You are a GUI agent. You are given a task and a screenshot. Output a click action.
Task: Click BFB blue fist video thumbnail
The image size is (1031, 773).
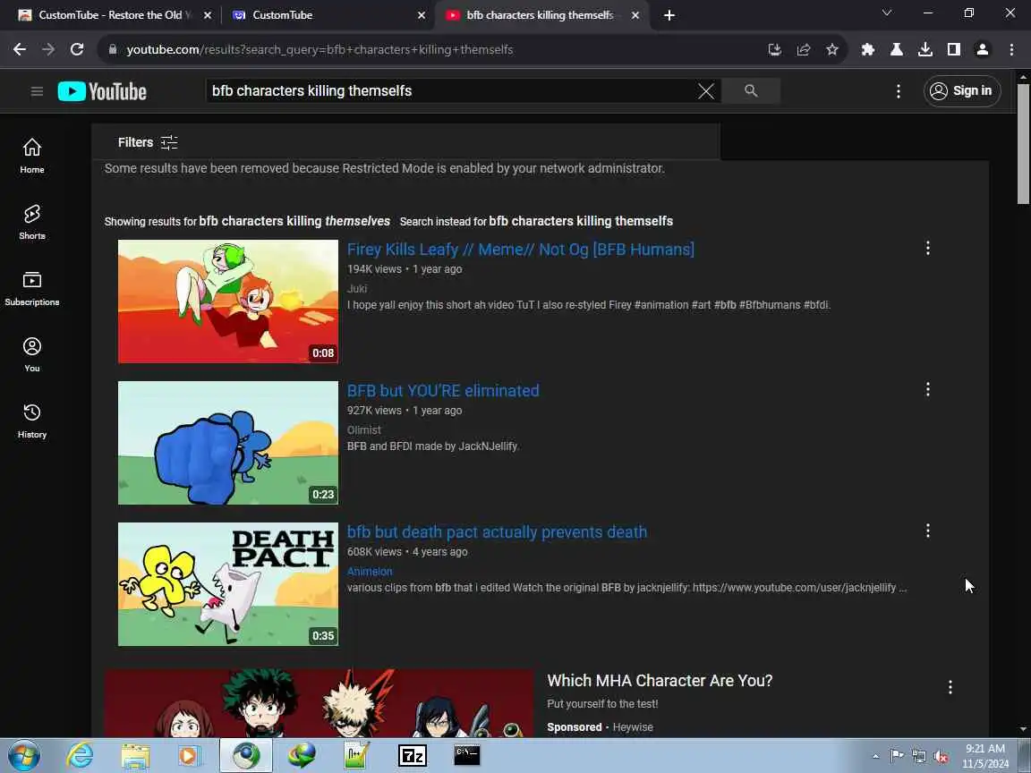pos(228,442)
